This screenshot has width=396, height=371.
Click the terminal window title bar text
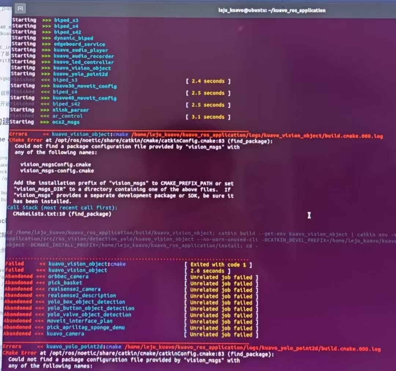(x=271, y=10)
